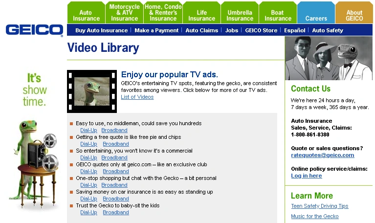The image size is (375, 223).
Task: Play Broadband for 'baby-sit the kids' video
Action: [x=116, y=212]
